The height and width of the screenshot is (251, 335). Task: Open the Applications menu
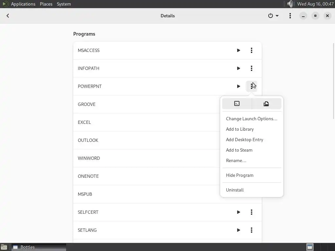point(23,4)
